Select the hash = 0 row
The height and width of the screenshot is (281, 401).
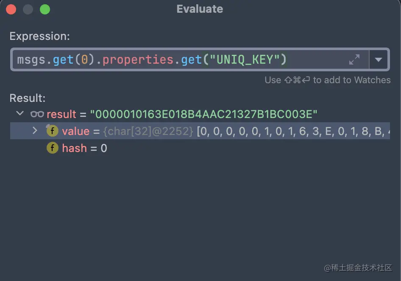tap(200, 148)
